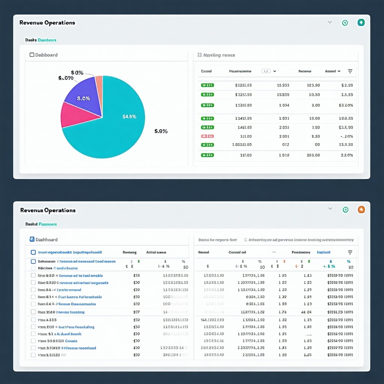
Task: Click the orange home icon in bottom panel header
Action: (361, 210)
